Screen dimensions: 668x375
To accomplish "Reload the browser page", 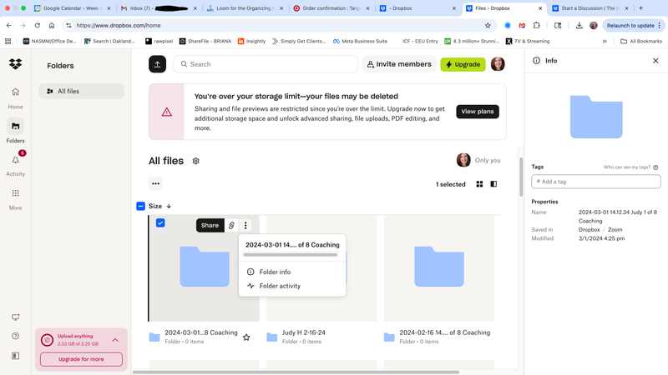I will click(38, 26).
